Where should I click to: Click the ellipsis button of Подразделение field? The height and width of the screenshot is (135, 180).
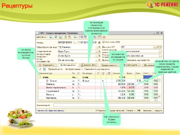97,51
